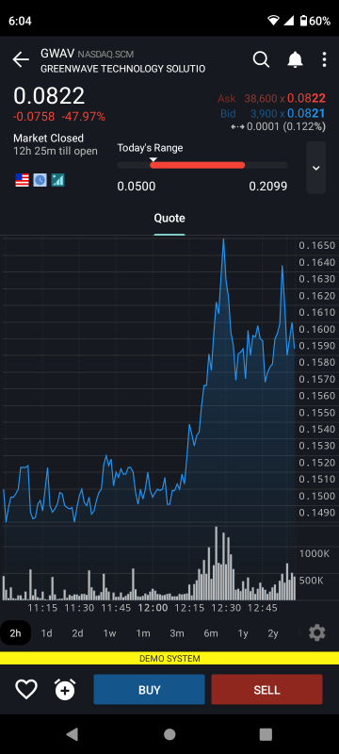Open the search magnifier icon
This screenshot has height=754, width=339.
click(x=261, y=59)
